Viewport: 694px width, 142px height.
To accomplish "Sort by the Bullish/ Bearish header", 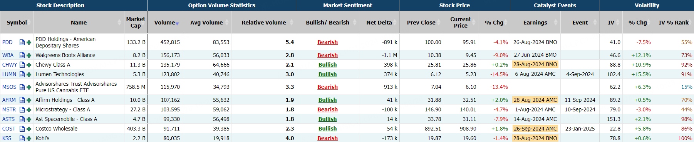I will [x=328, y=23].
